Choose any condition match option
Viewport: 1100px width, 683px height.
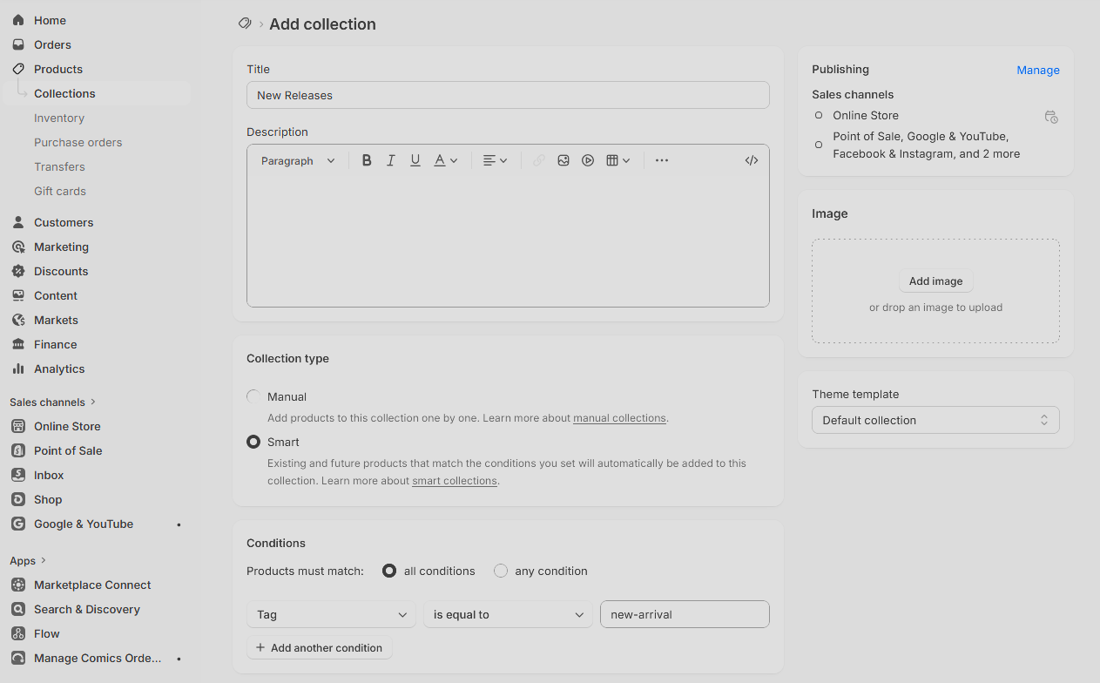click(x=501, y=571)
